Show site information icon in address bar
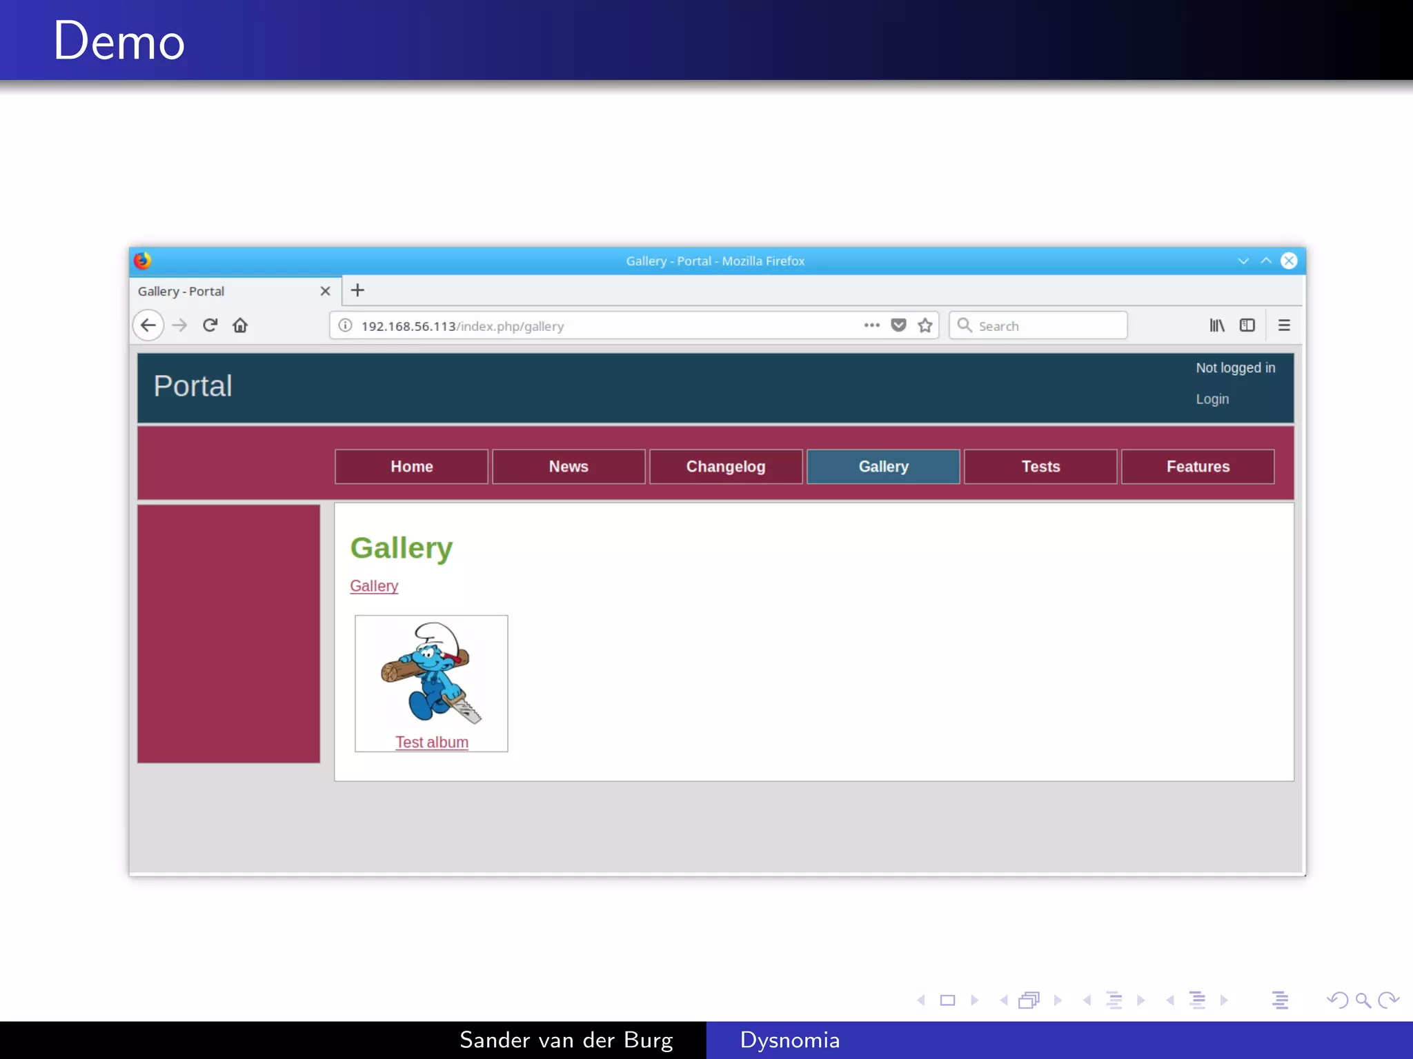The height and width of the screenshot is (1059, 1413). [x=346, y=325]
